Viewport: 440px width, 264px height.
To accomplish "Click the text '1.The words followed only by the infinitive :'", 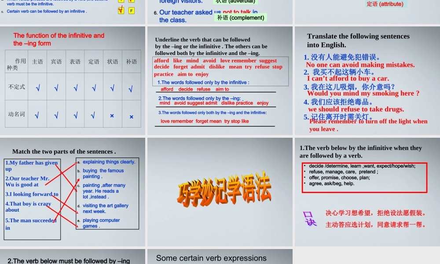I will (203, 82).
